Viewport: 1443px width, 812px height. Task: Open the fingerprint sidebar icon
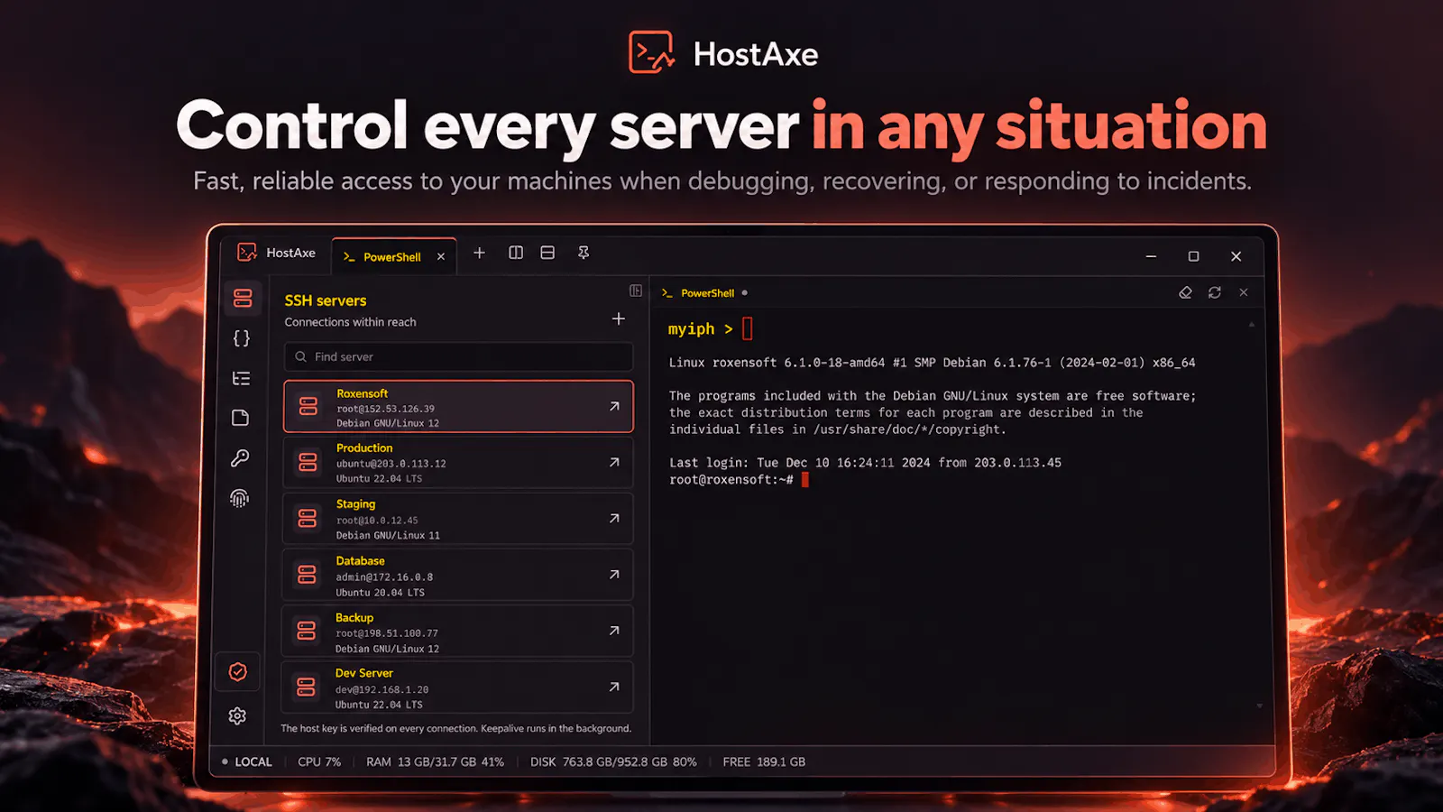coord(239,498)
